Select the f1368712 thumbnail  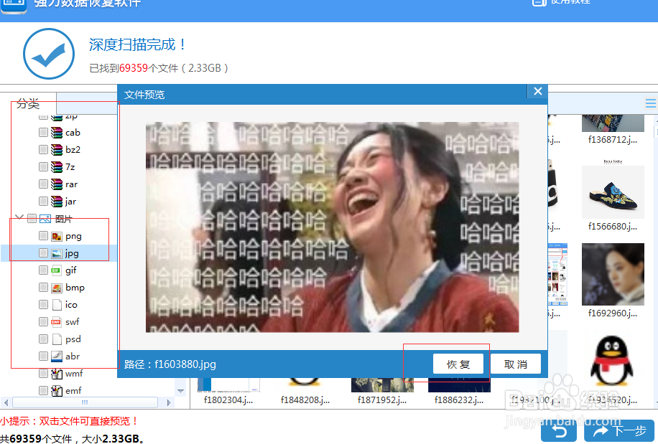(x=613, y=123)
